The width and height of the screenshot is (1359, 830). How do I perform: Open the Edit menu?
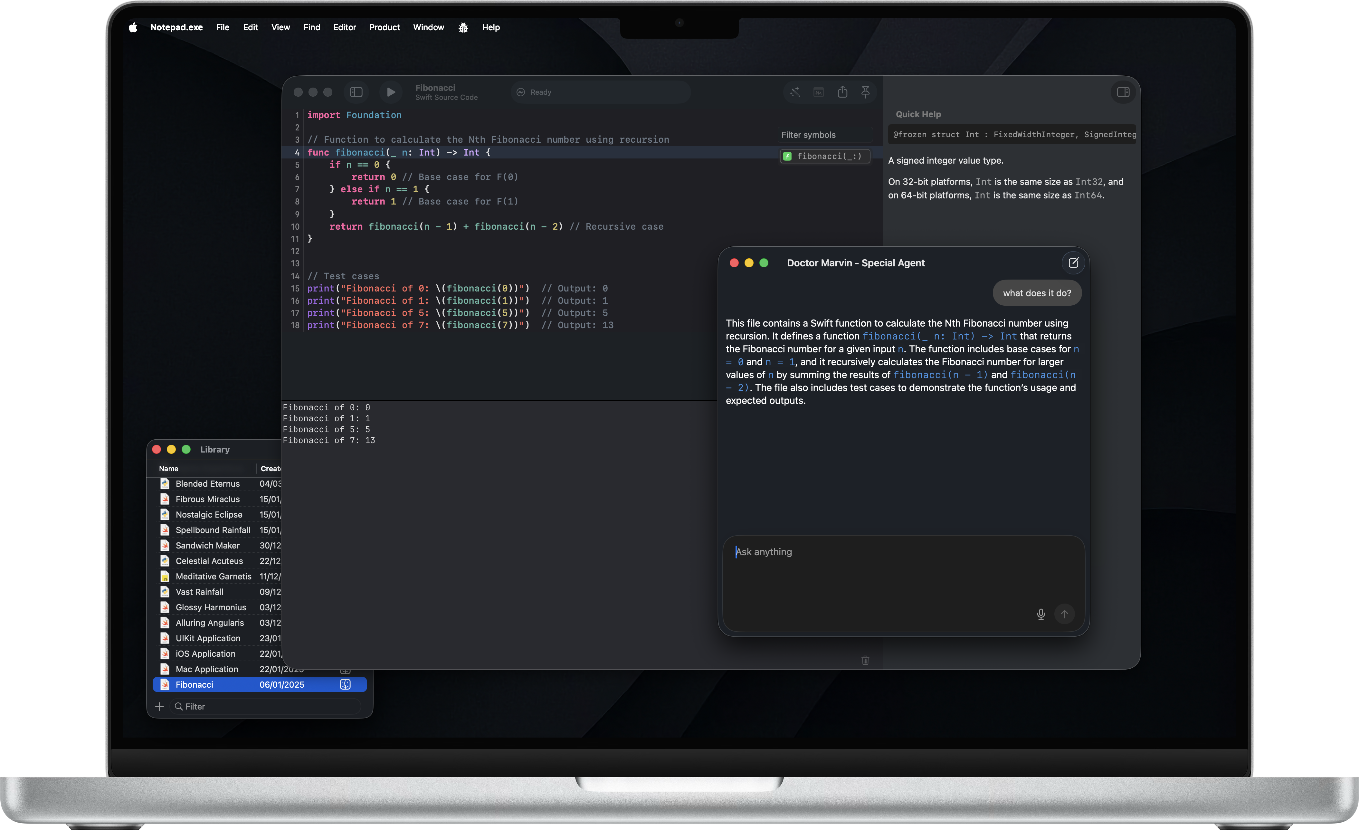251,28
